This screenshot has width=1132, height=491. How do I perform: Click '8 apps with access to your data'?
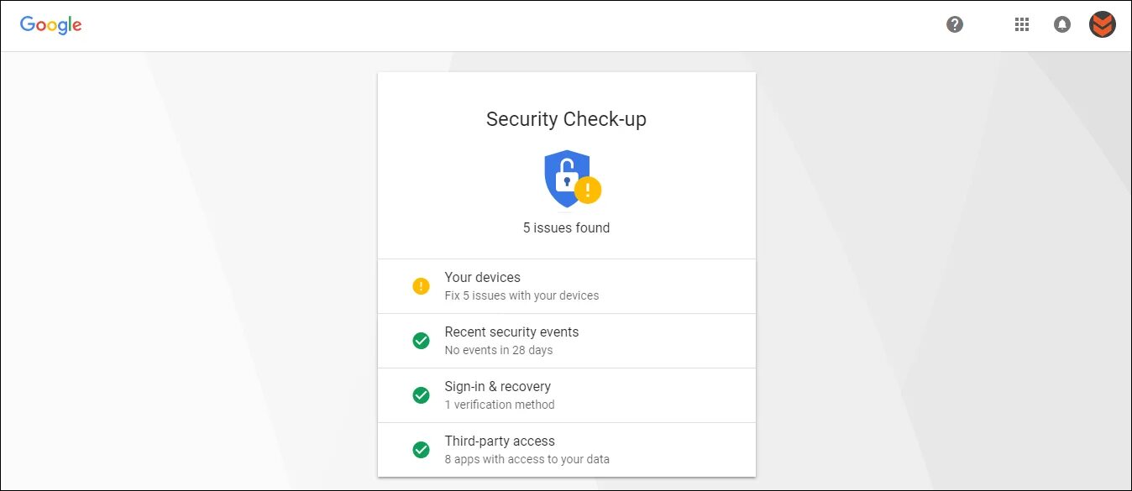tap(527, 459)
